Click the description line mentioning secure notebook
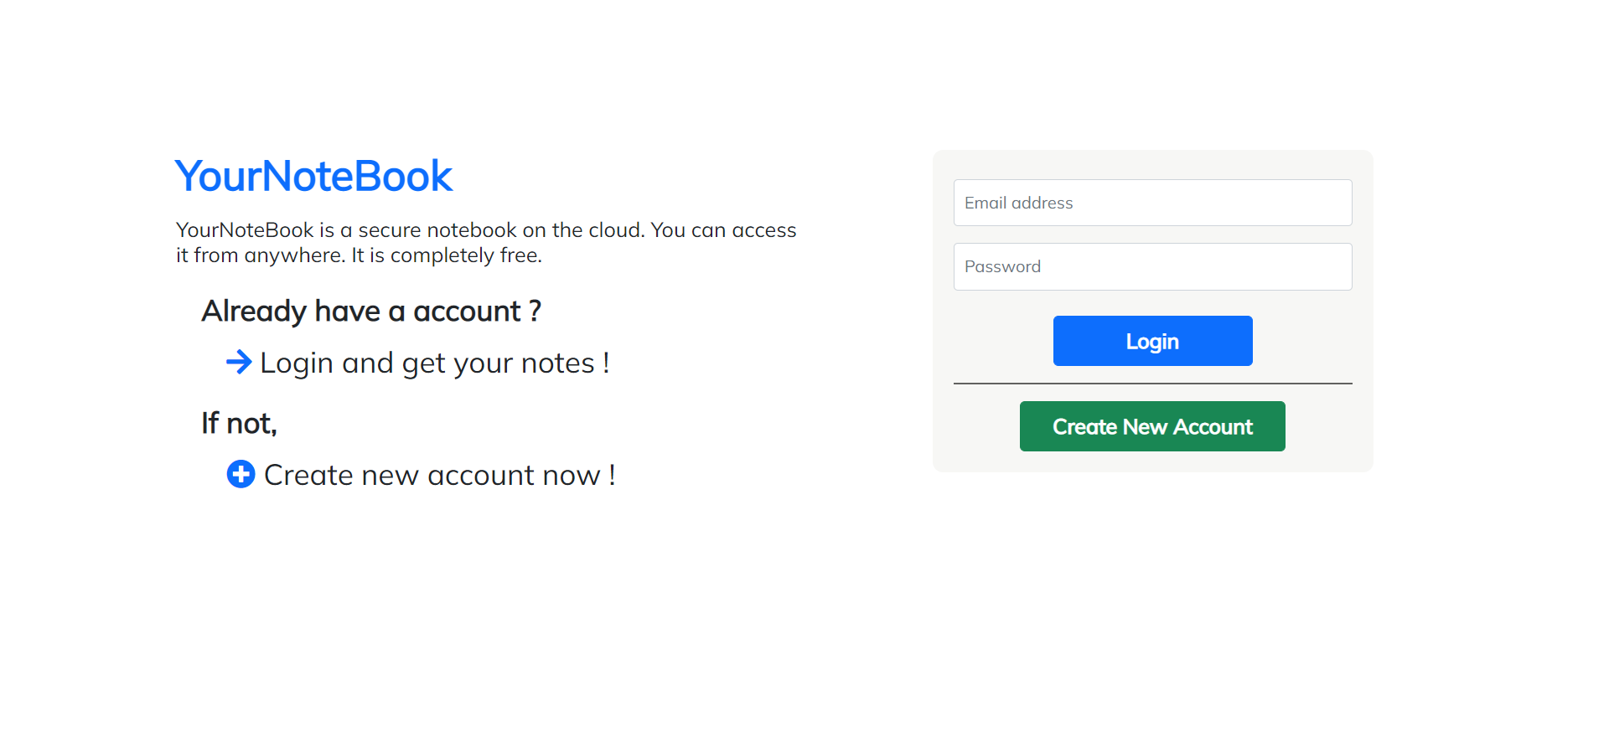This screenshot has height=742, width=1609. point(486,230)
